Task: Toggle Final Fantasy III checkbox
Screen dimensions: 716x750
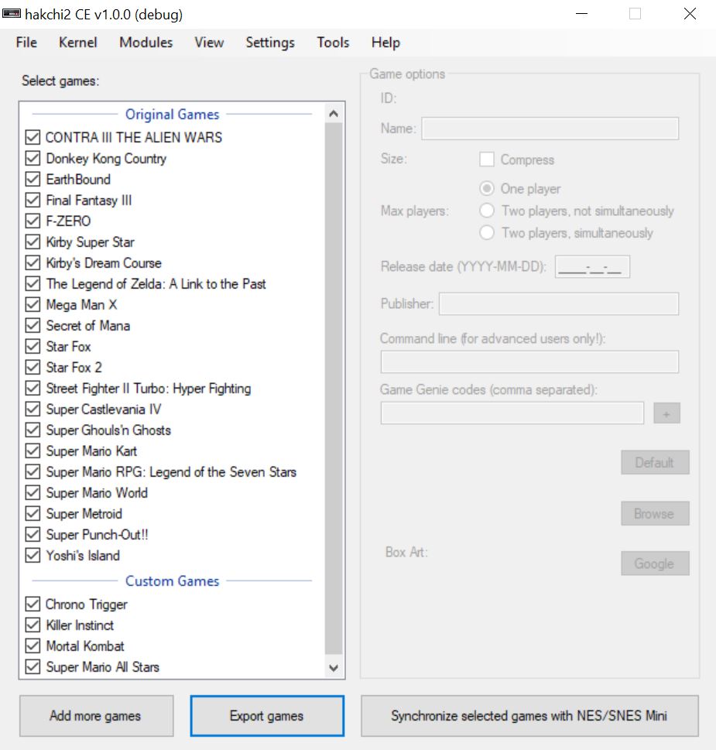Action: point(33,200)
